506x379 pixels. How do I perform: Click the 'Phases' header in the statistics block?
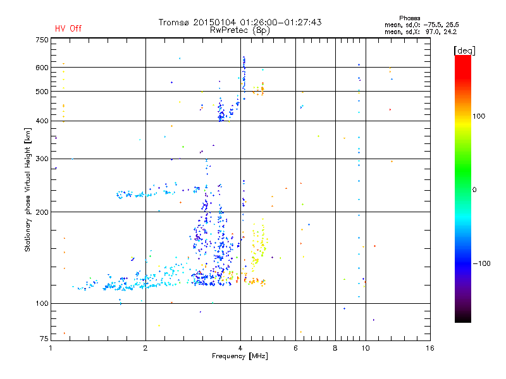point(409,18)
